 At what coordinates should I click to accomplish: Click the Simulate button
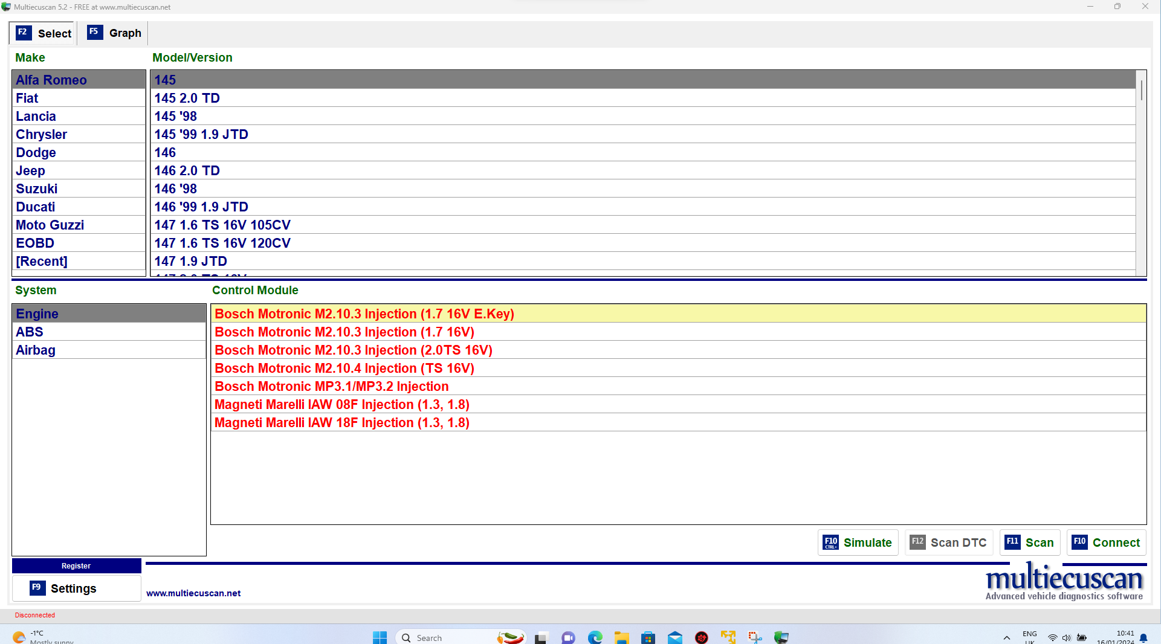pos(858,543)
